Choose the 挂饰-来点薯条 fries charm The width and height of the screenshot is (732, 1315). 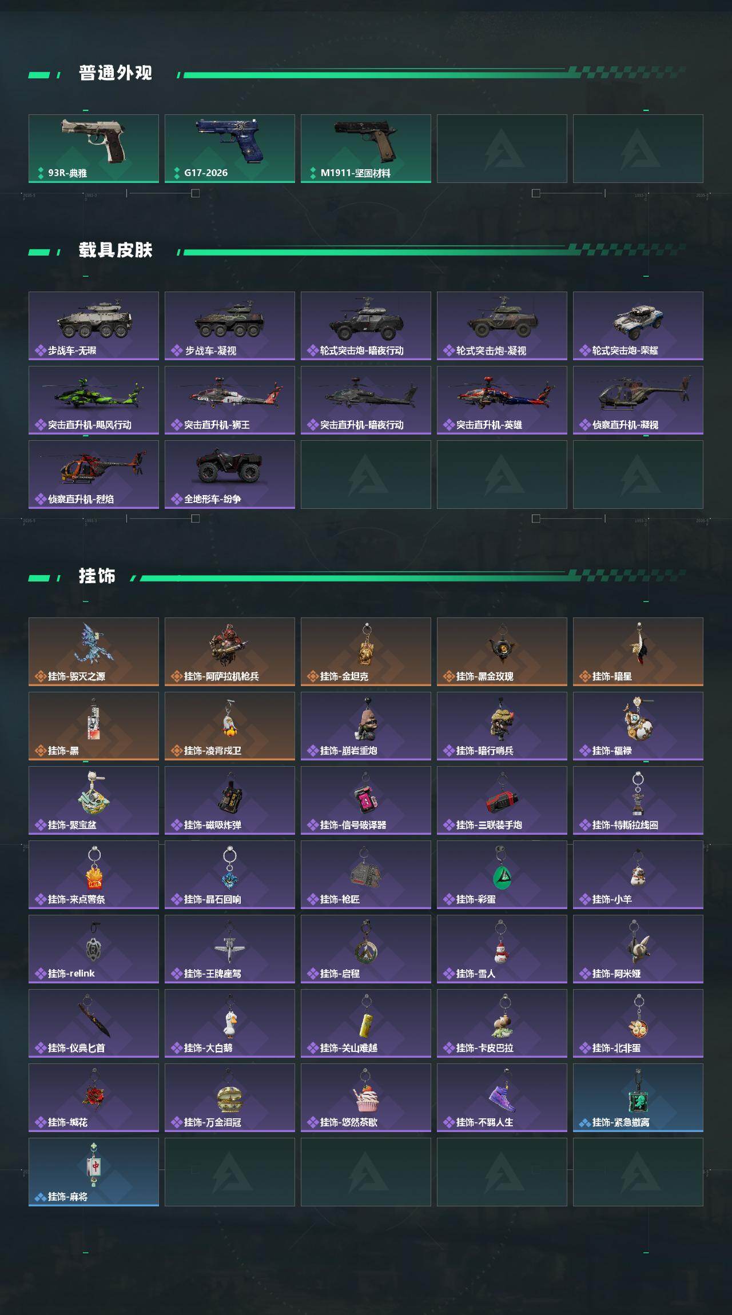click(x=94, y=875)
